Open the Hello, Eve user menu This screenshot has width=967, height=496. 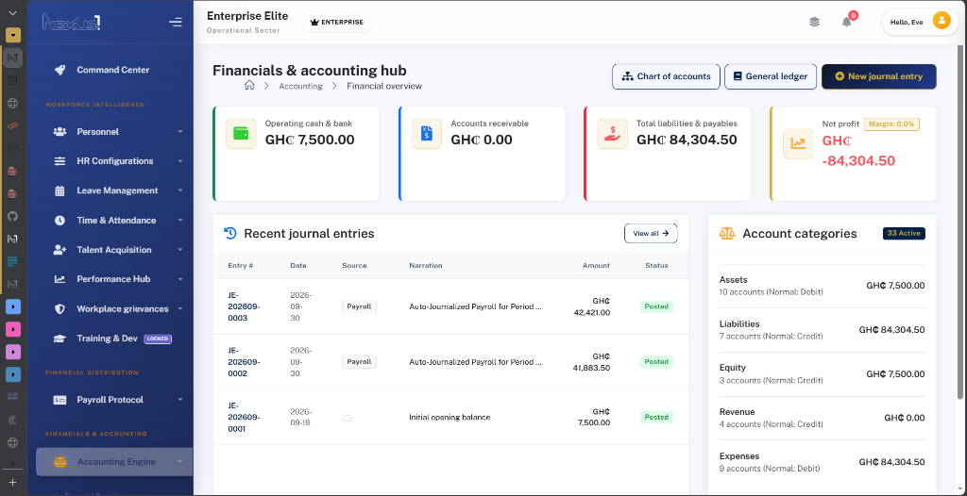pos(919,22)
